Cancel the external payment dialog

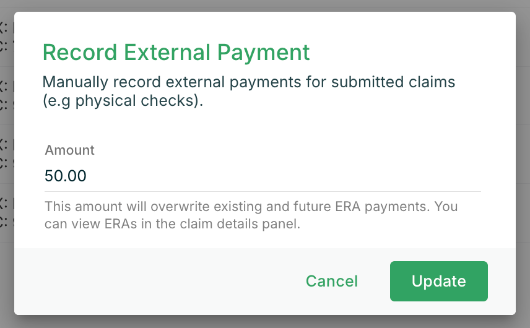tap(332, 281)
